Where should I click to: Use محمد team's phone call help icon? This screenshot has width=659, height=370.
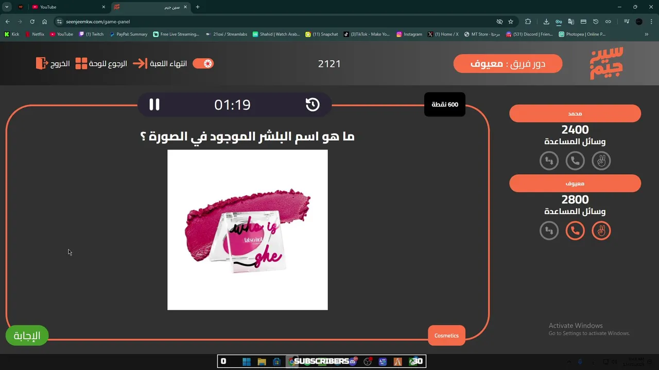[575, 161]
